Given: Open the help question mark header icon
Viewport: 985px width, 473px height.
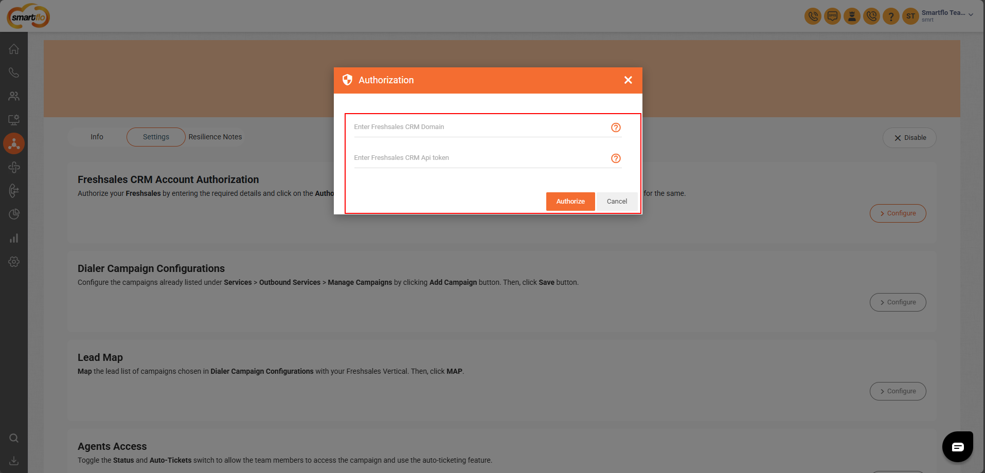Looking at the screenshot, I should coord(891,16).
